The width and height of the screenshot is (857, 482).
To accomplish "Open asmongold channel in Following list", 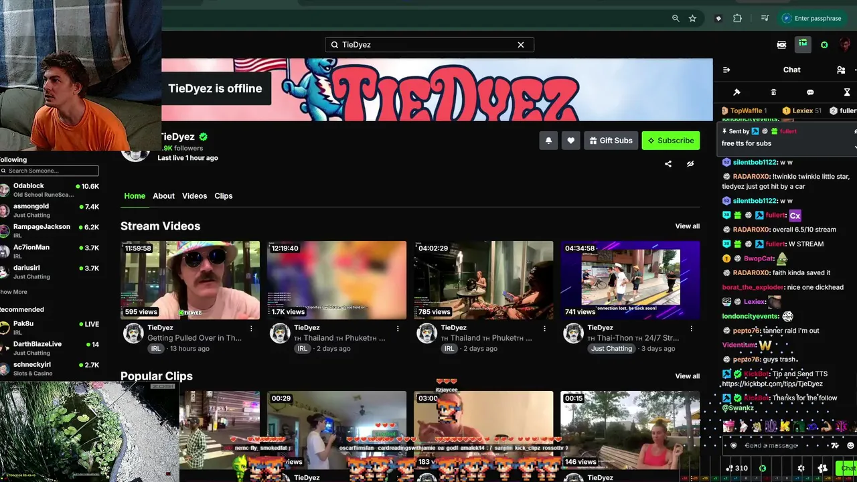I will tap(50, 211).
